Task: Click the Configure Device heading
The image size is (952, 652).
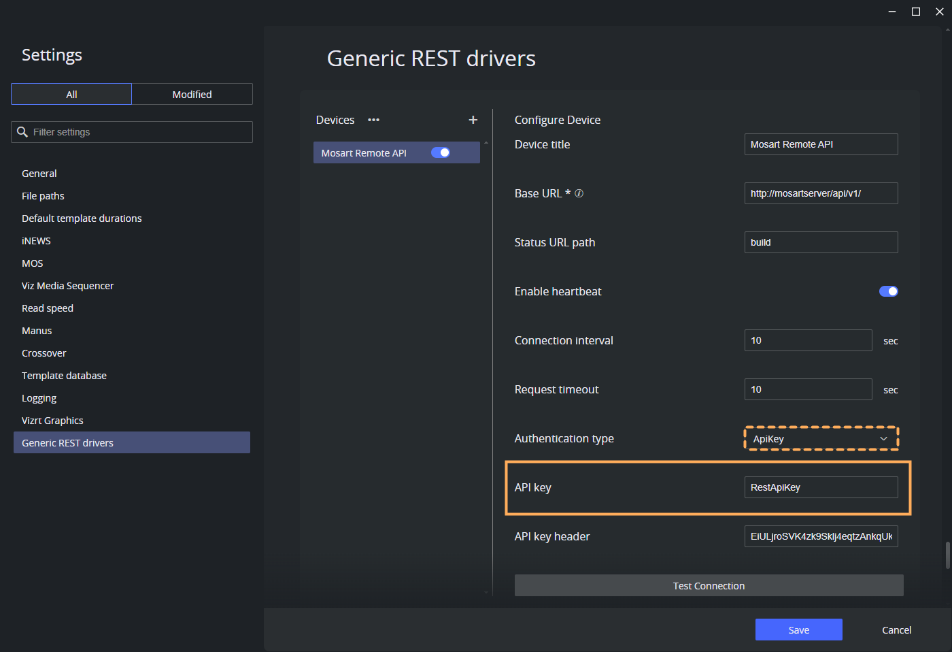Action: pos(558,120)
